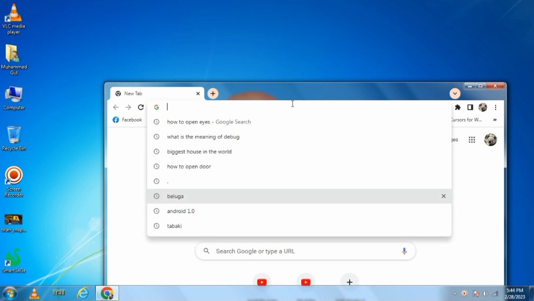Open Internet Explorer from the taskbar
The image size is (534, 301).
pos(83,293)
